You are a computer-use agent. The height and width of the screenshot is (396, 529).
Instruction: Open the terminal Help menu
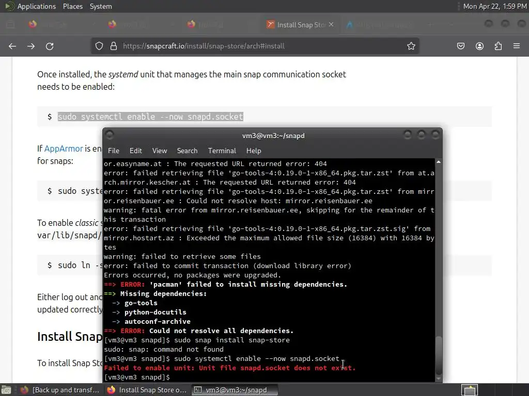click(254, 151)
